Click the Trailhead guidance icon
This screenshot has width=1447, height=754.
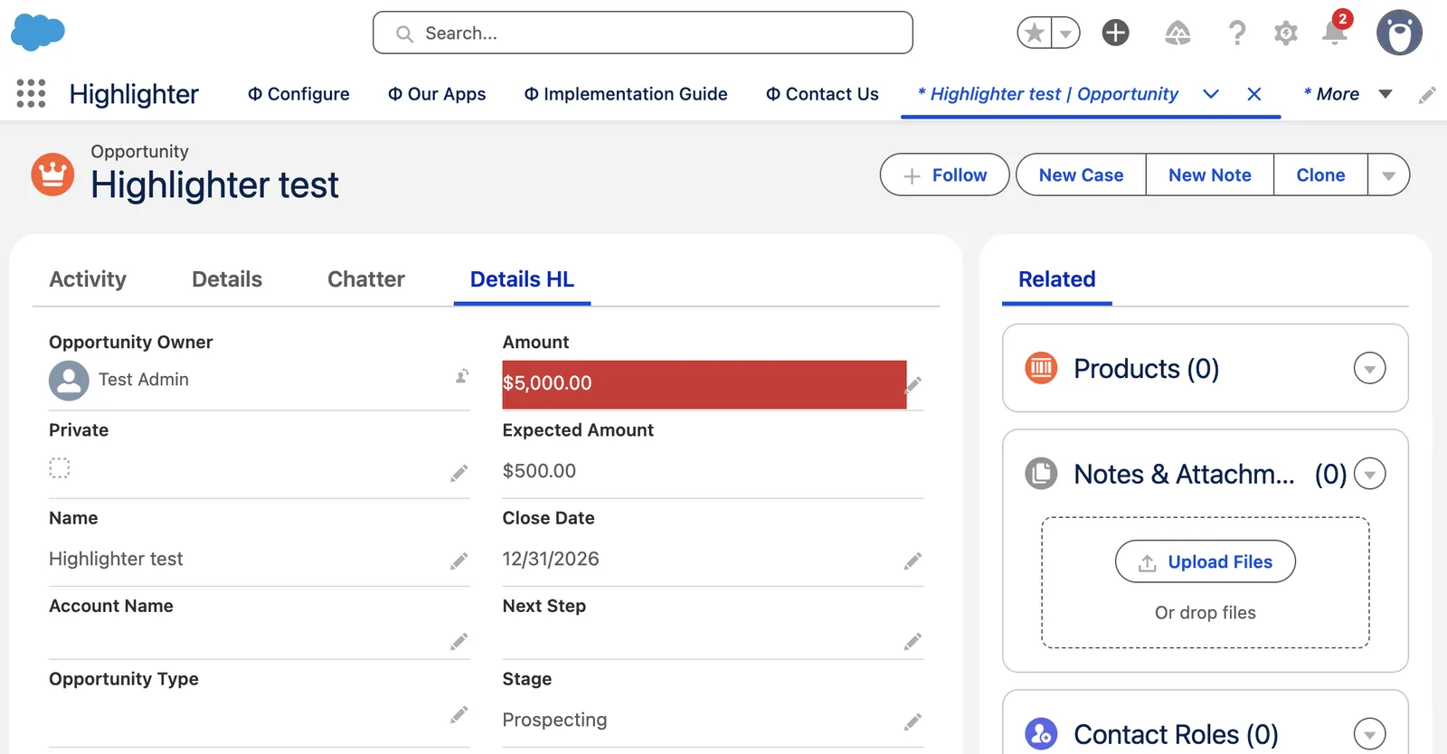(x=1177, y=33)
